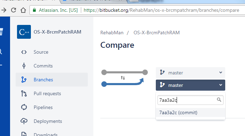Viewport: 245px width, 136px height.
Task: Open RehabMan breadcrumb link
Action: (112, 33)
